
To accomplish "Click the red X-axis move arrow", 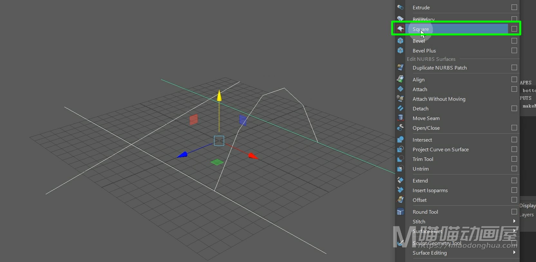I will point(253,156).
